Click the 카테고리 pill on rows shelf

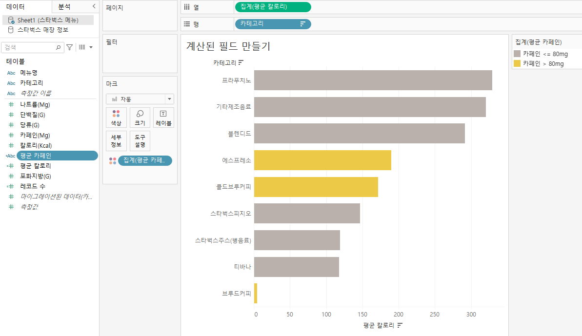[x=273, y=24]
